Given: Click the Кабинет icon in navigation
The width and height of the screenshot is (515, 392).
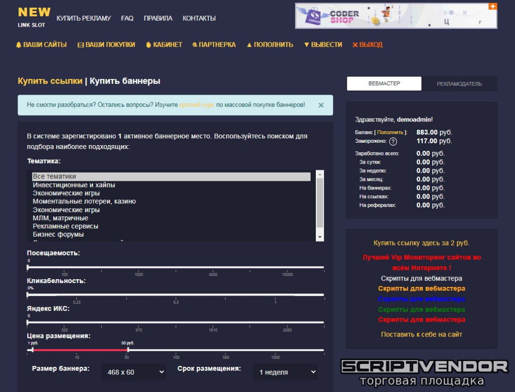Looking at the screenshot, I should click(x=149, y=45).
